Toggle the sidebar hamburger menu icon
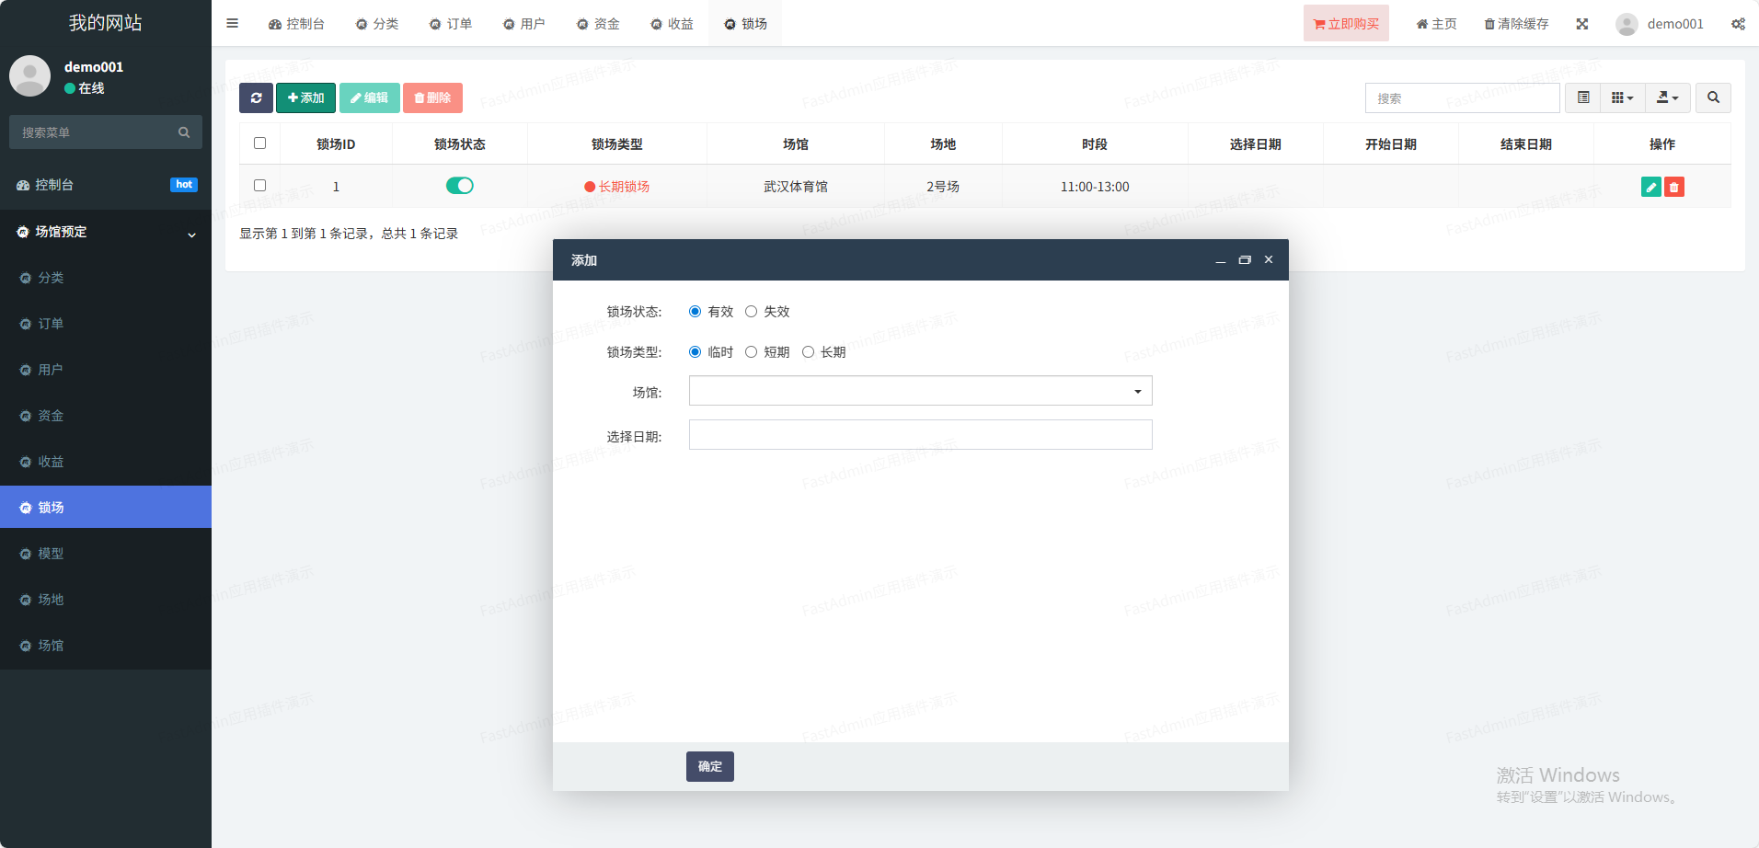This screenshot has width=1759, height=848. point(233,24)
